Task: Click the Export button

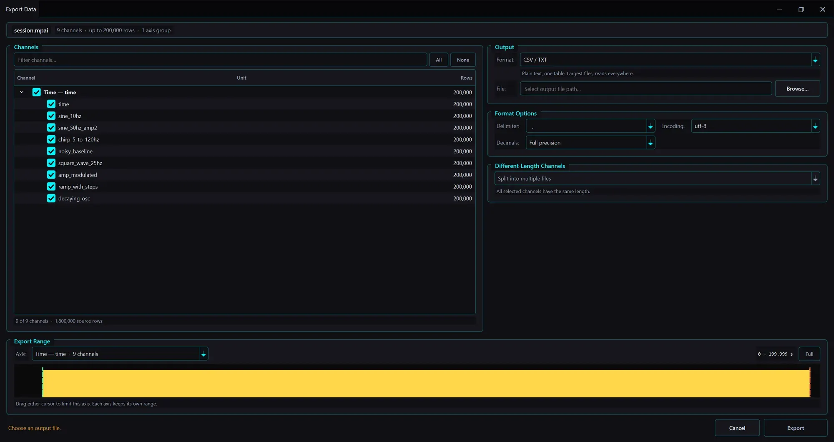Action: (795, 428)
